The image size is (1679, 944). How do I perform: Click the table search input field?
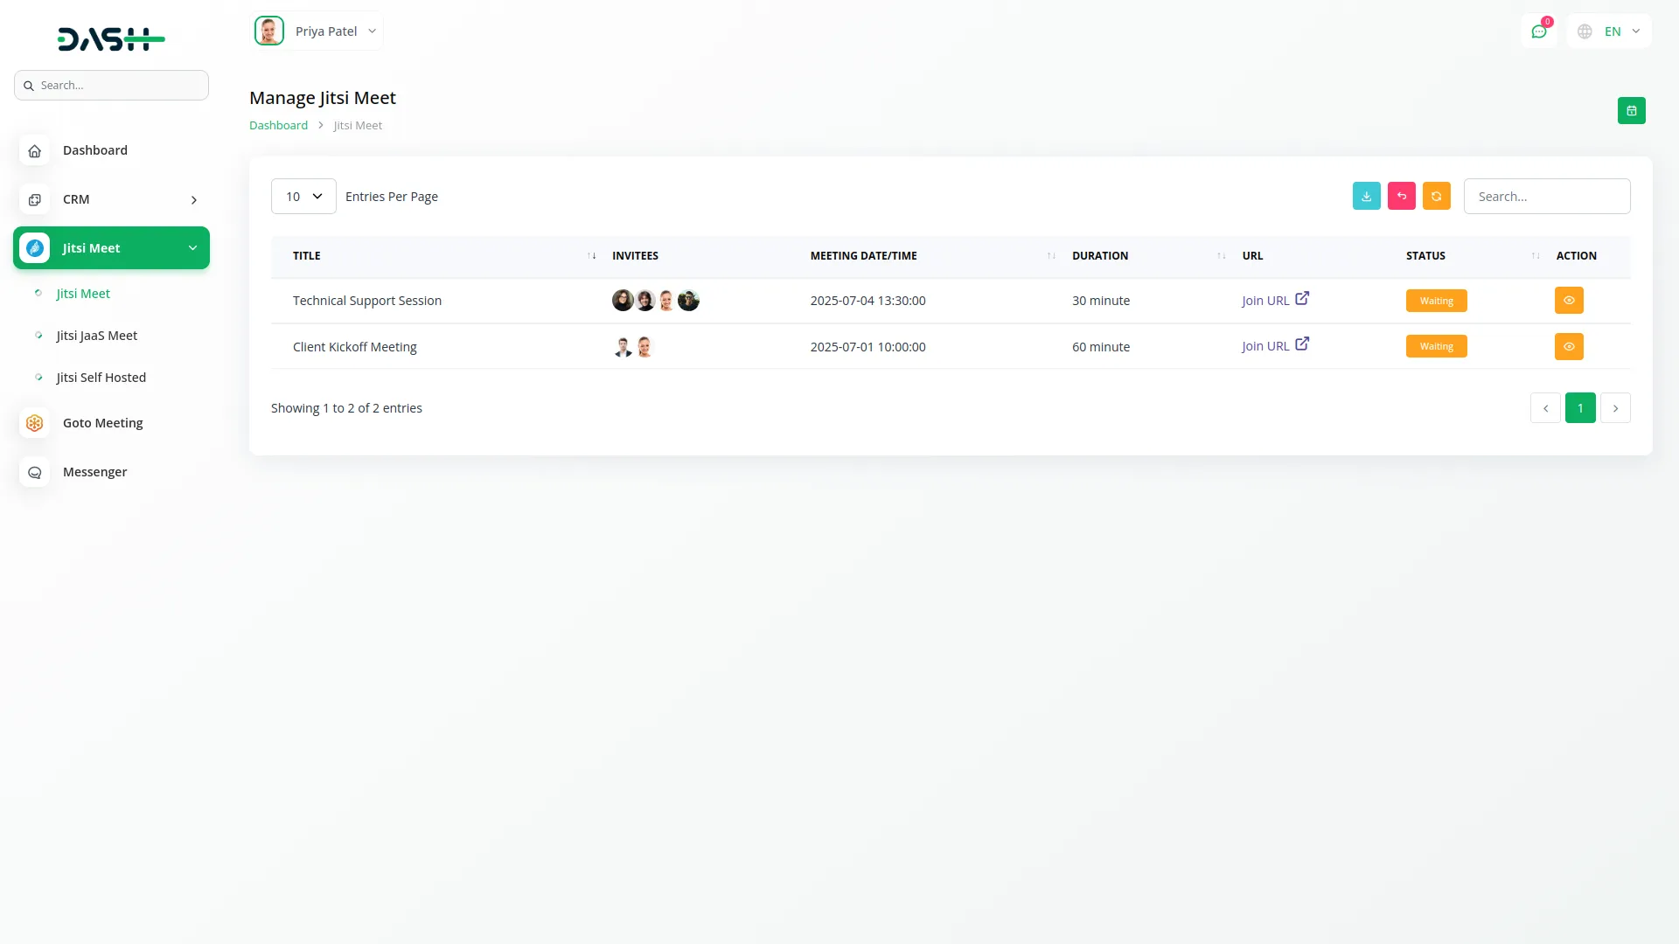point(1546,197)
